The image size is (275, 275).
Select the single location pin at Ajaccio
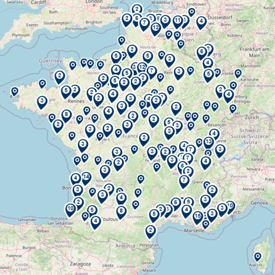click(x=257, y=257)
